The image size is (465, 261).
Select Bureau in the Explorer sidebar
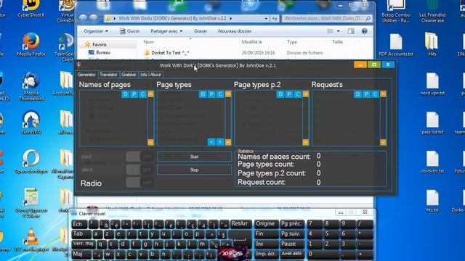tap(103, 52)
